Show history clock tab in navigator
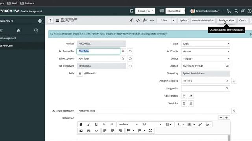Viewport: 252px width, 141px height. click(36, 30)
